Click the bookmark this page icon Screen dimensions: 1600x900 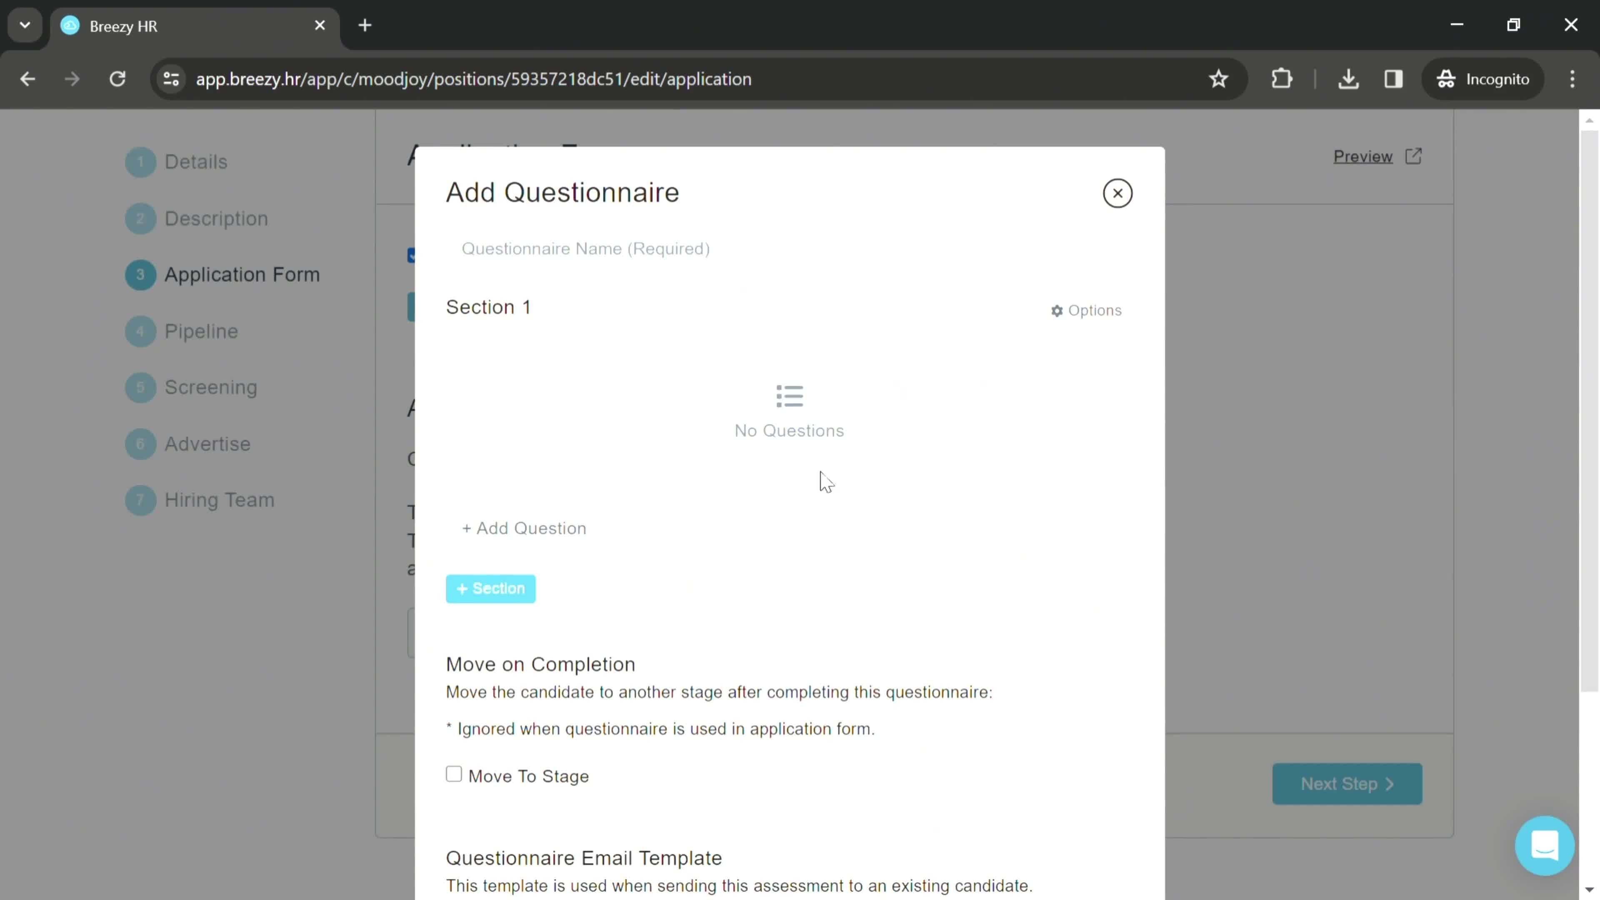[1219, 78]
